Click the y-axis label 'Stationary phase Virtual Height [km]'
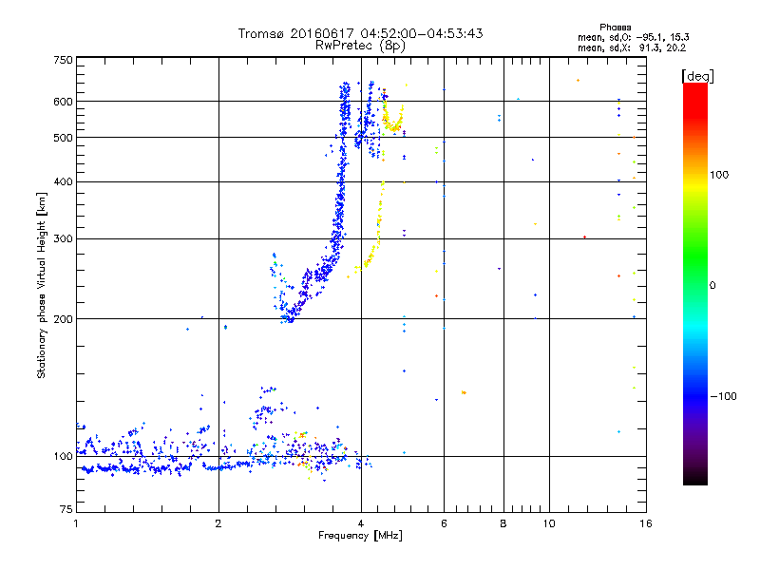 click(42, 286)
